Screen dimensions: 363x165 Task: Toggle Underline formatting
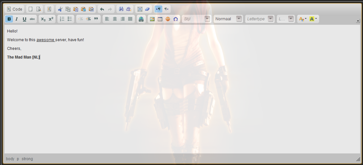[25, 19]
